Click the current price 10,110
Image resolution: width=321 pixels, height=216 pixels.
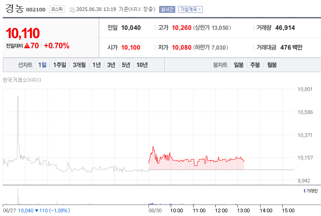[23, 33]
